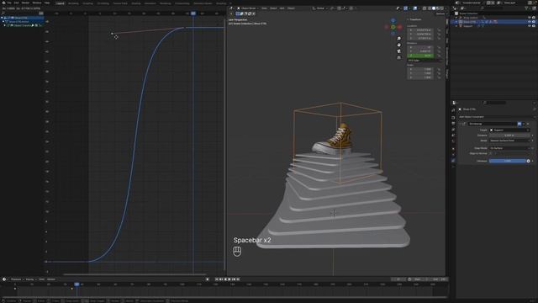Screen dimensions: 538x303
Task: Switch to material preview shading
Action: click(x=438, y=8)
